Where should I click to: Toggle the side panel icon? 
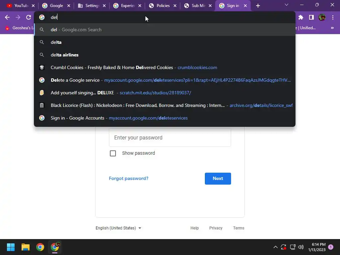point(311,17)
